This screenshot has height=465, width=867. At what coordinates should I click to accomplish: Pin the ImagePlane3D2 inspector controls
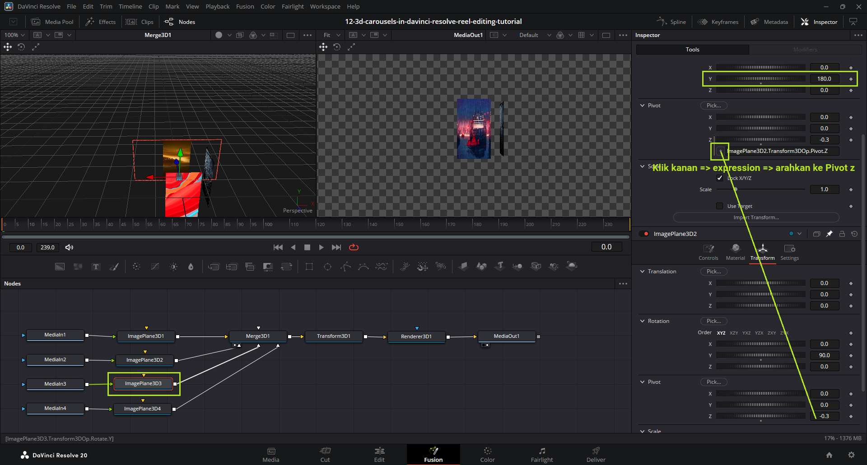829,234
